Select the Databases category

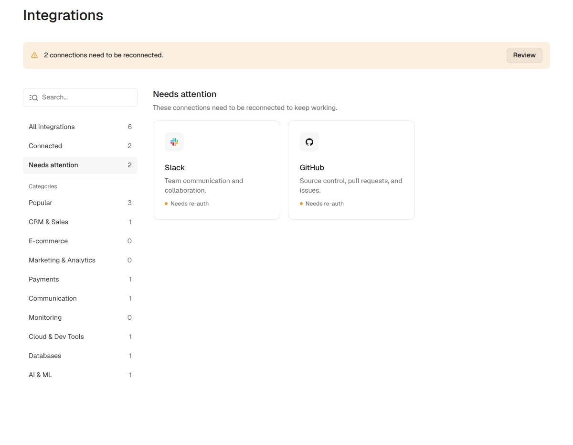(80, 356)
